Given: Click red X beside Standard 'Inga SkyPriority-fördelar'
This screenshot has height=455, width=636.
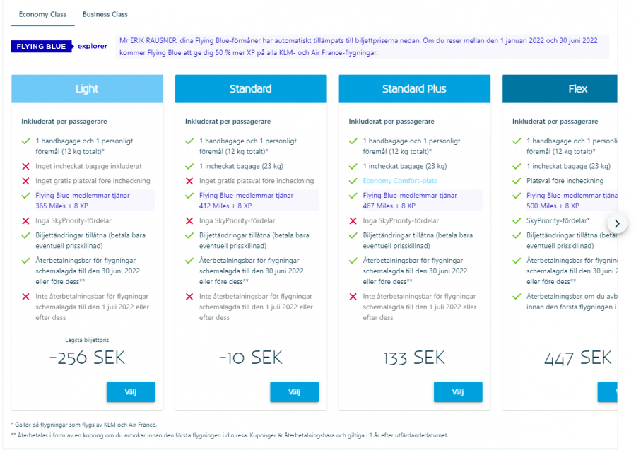Looking at the screenshot, I should pos(189,221).
